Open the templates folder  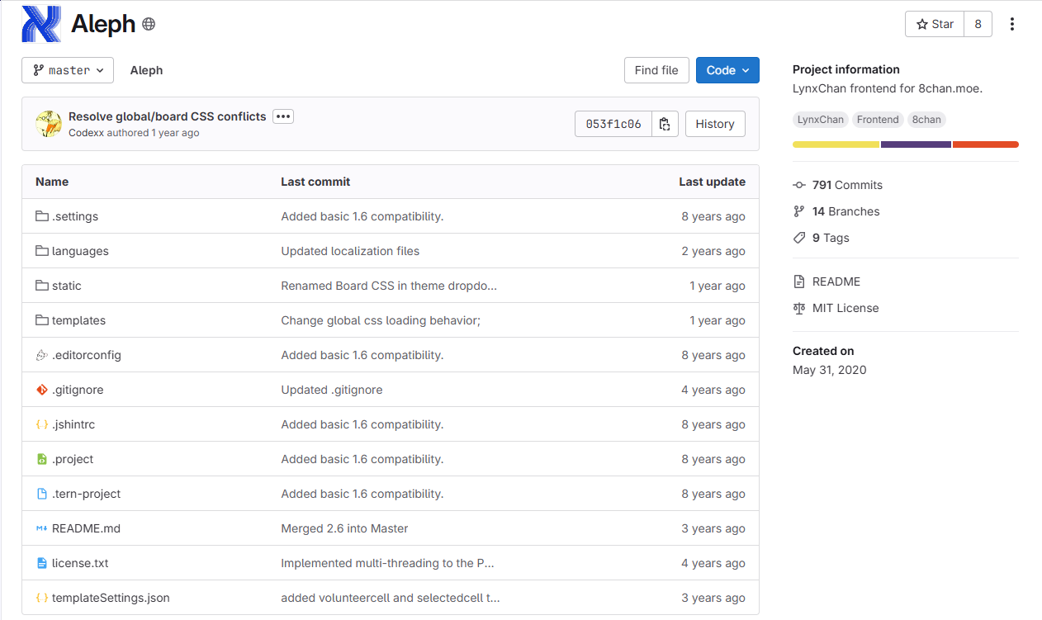click(x=78, y=320)
